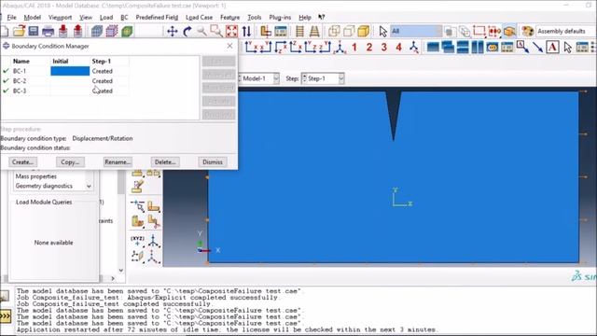The height and width of the screenshot is (336, 597).
Task: Click the command line interface prompt icon
Action: (x=6, y=315)
